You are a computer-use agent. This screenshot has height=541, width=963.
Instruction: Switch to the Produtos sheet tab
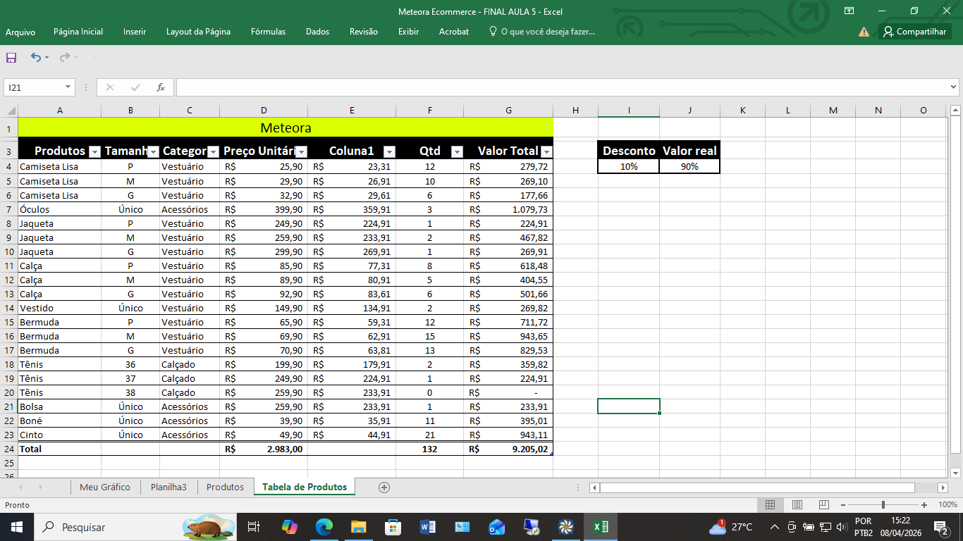point(225,487)
